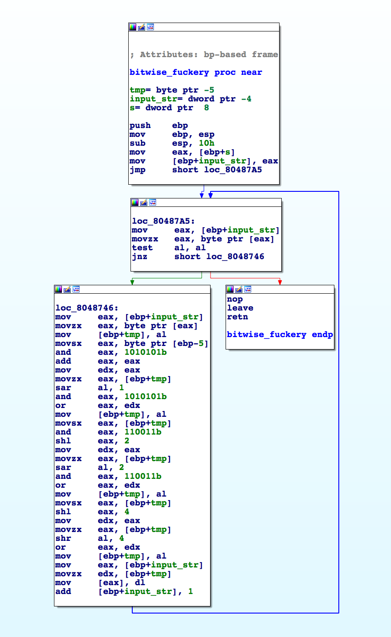The width and height of the screenshot is (391, 637).
Task: Collapse loc_80487A5 block using its group icon
Action: (x=153, y=202)
